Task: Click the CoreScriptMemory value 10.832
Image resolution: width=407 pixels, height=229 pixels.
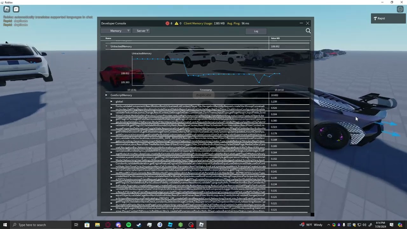Action: [x=275, y=95]
